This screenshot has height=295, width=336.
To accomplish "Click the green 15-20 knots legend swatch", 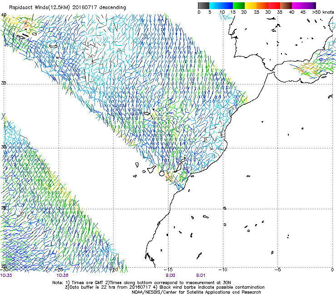I will pyautogui.click(x=239, y=5).
